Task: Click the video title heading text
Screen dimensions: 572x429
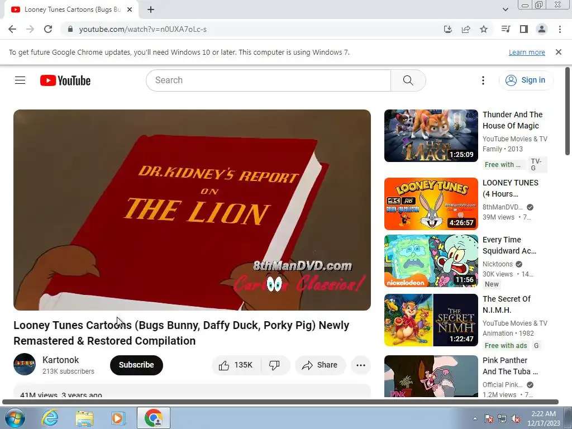Action: (x=182, y=333)
